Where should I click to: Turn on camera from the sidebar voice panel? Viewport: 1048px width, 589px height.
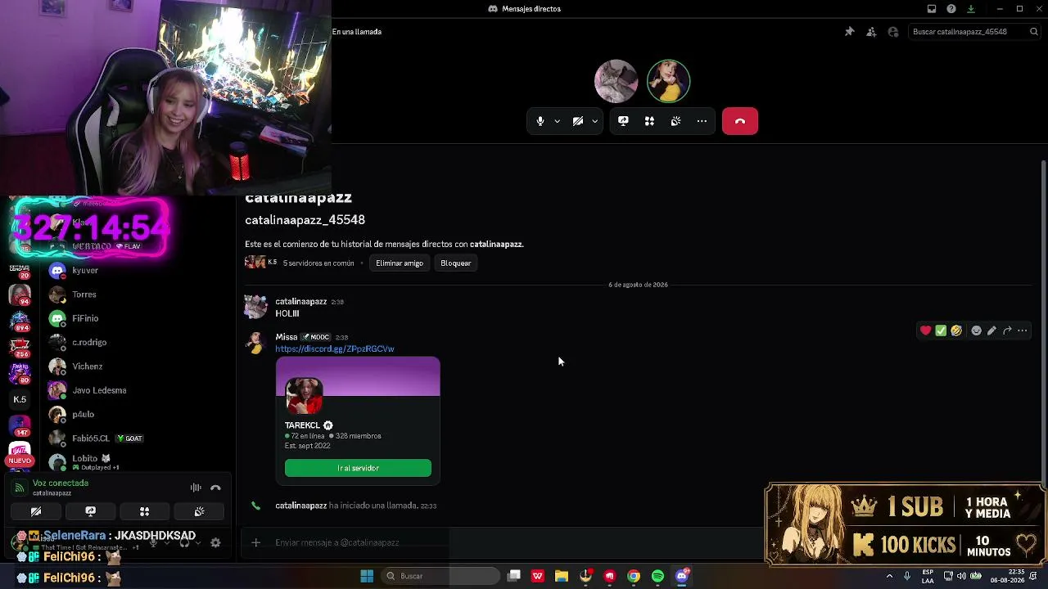(x=36, y=511)
